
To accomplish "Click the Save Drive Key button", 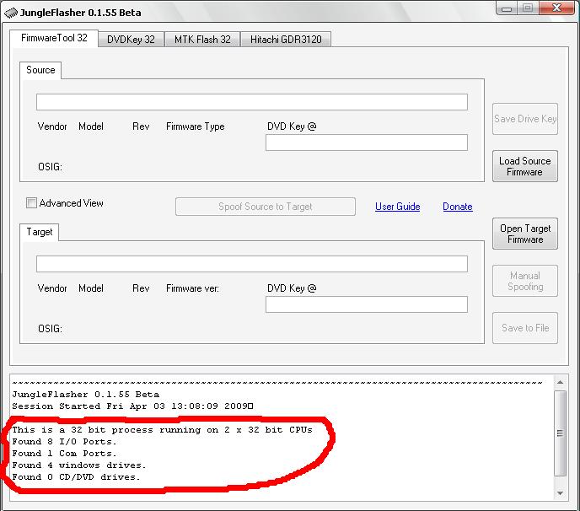I will (525, 119).
